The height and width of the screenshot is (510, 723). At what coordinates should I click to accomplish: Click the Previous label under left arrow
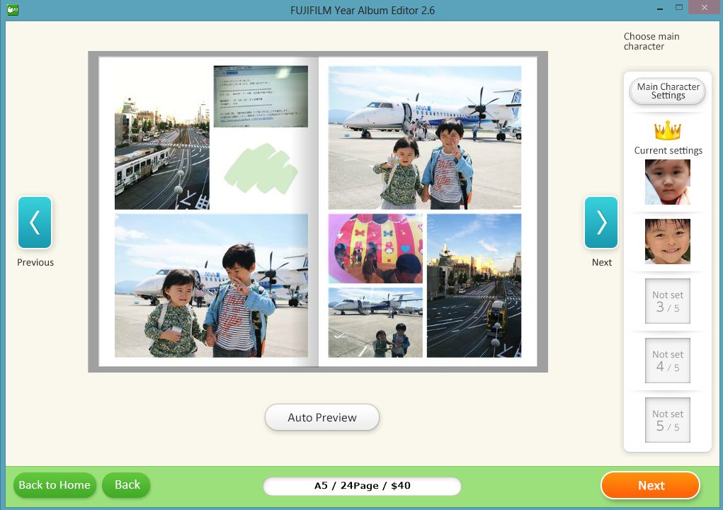coord(35,262)
